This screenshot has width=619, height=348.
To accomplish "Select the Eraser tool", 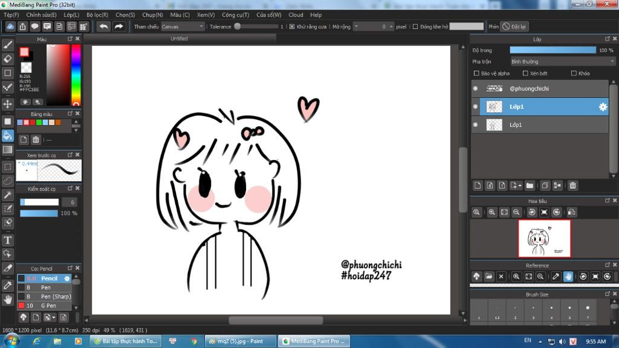I will click(x=7, y=59).
